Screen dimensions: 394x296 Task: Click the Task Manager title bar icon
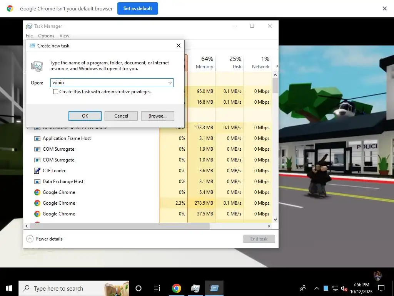[x=29, y=26]
